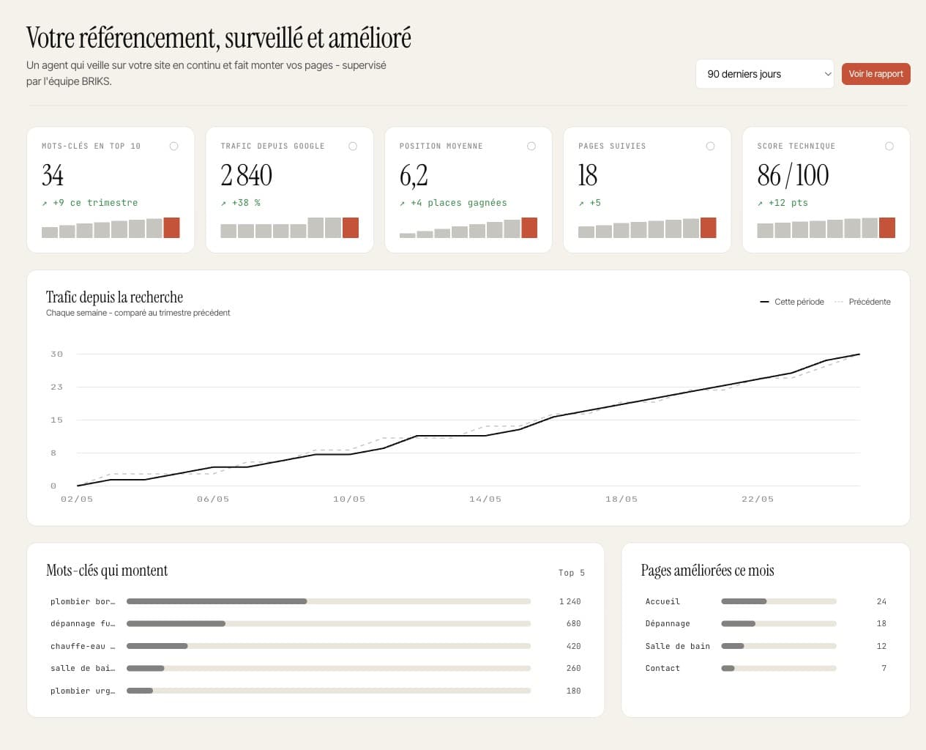Click the "02/05" date label on chart axis
The width and height of the screenshot is (926, 750).
tap(77, 500)
